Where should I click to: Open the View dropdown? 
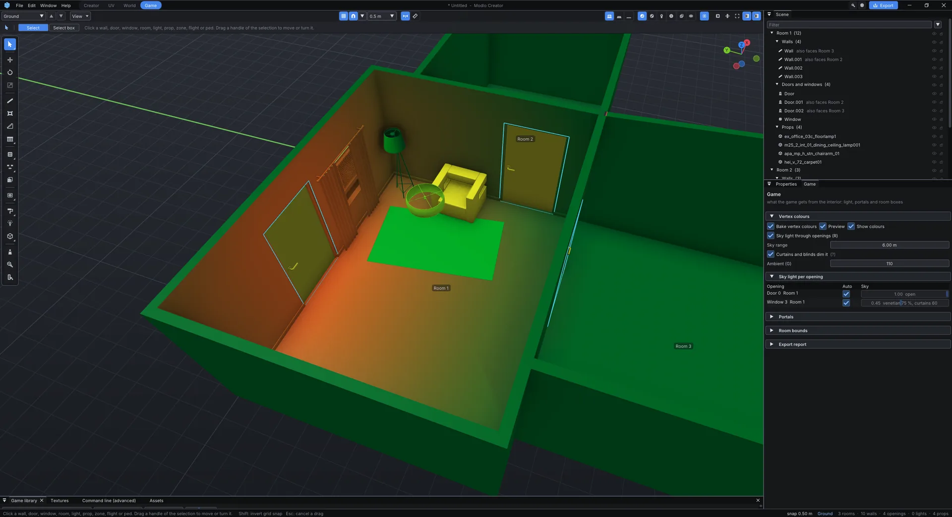[80, 16]
